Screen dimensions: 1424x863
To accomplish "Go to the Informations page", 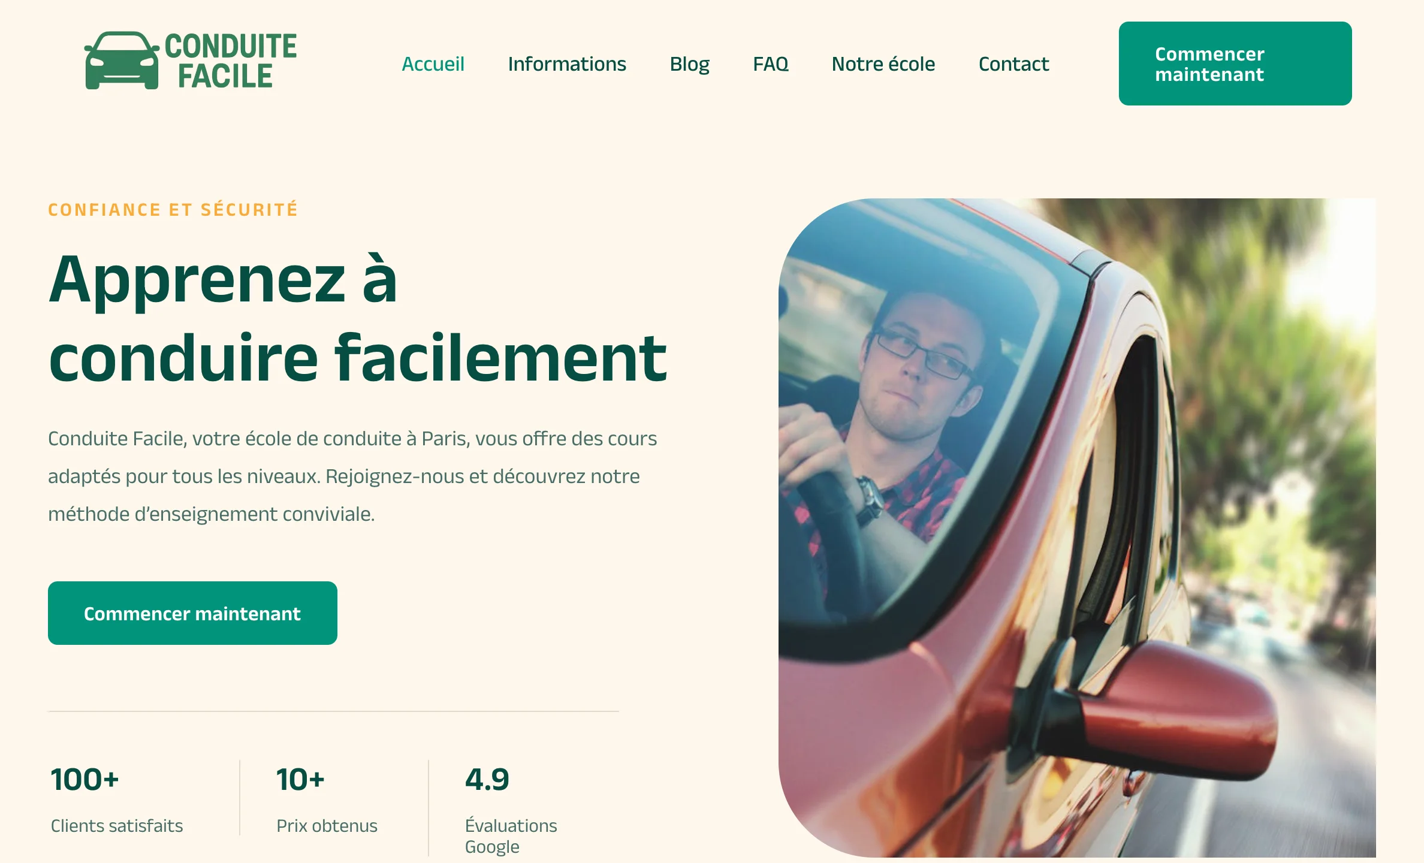I will pos(567,64).
